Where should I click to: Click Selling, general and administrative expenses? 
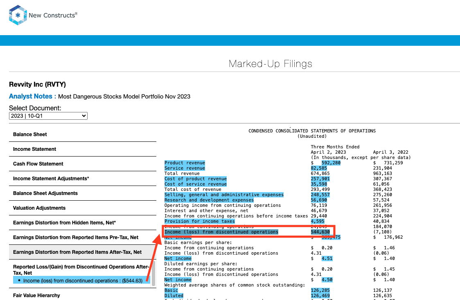(x=224, y=195)
